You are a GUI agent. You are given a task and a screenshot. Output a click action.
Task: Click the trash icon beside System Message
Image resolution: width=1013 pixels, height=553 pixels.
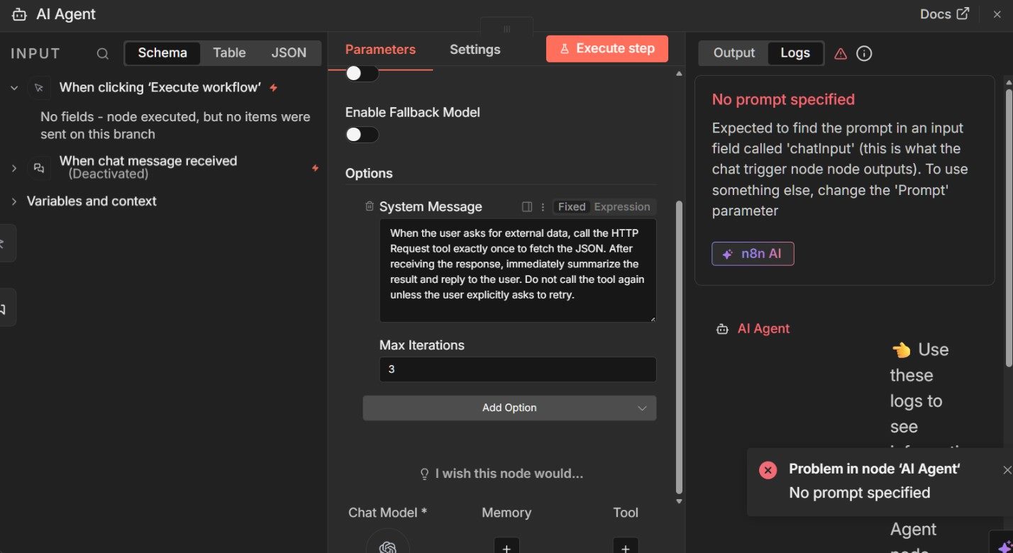[x=369, y=206]
